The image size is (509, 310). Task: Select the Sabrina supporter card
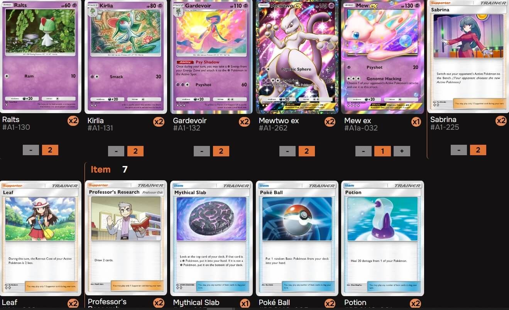[x=468, y=56]
